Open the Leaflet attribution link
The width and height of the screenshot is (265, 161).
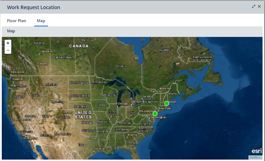tap(254, 157)
